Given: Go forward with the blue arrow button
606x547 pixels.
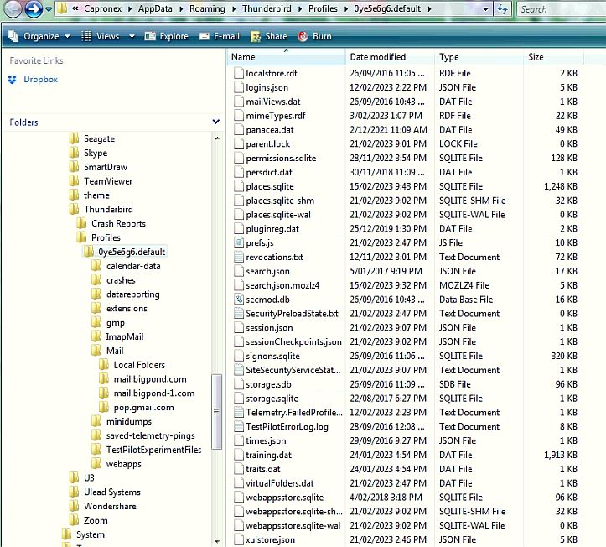Looking at the screenshot, I should pyautogui.click(x=34, y=9).
